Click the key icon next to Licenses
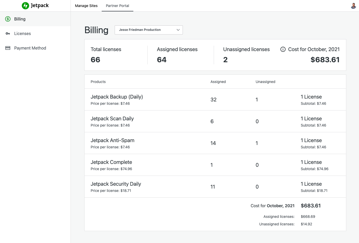The image size is (359, 243). 8,33
